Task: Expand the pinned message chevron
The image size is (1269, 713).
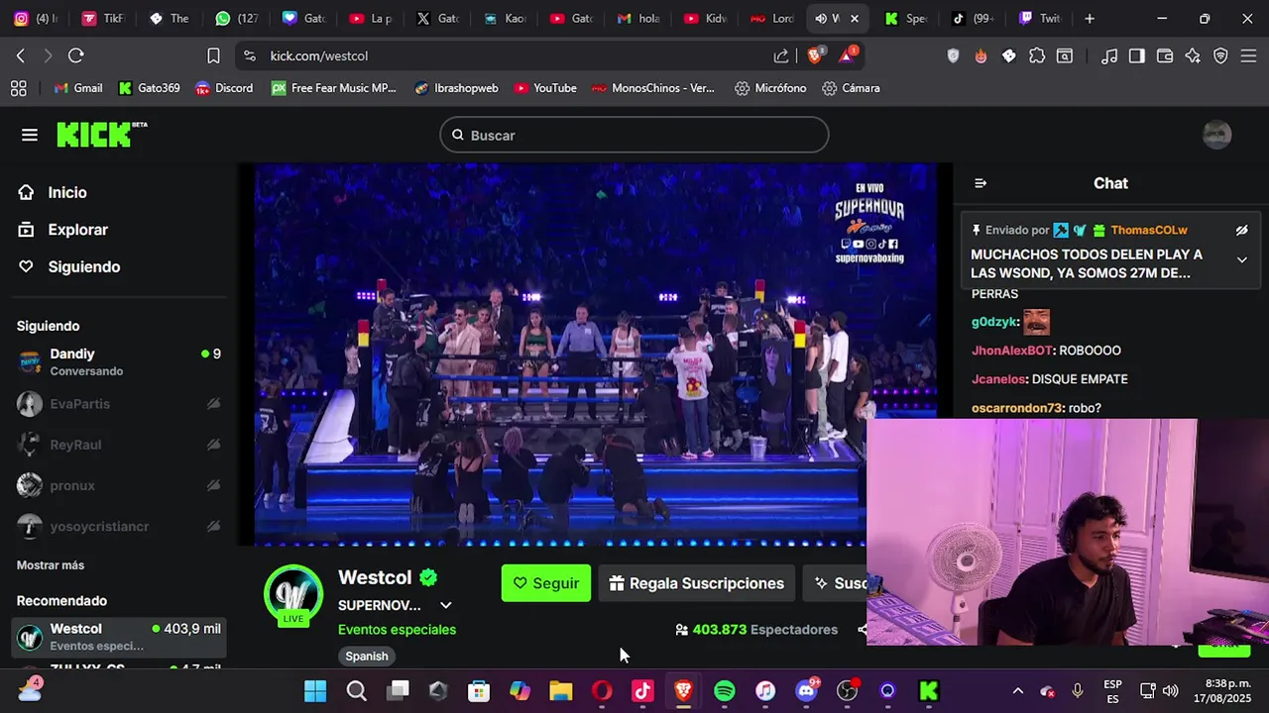Action: coord(1241,260)
